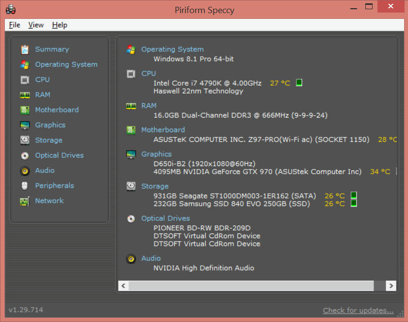This screenshot has width=408, height=322.
Task: Click the chip icon beside CPU summary heading
Action: coord(131,74)
